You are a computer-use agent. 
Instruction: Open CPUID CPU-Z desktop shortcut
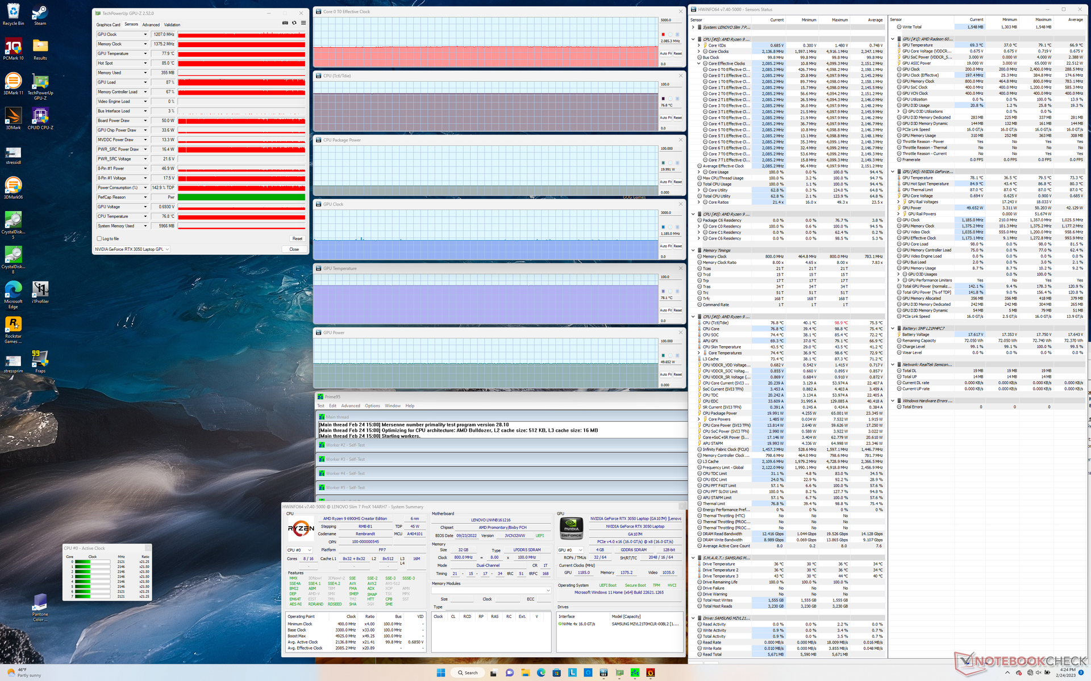coord(40,118)
